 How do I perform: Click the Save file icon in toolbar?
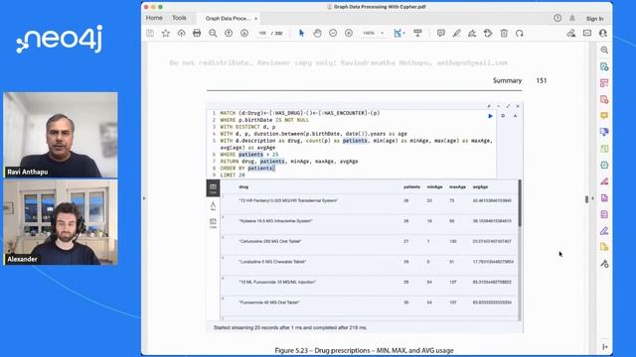pyautogui.click(x=150, y=33)
